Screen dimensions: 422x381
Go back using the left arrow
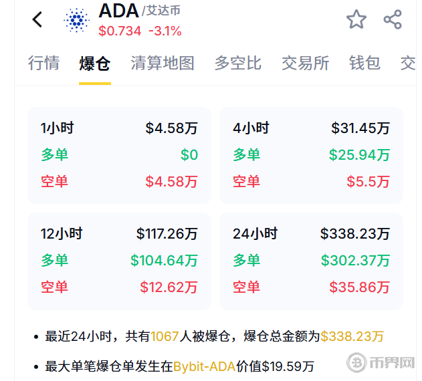37,19
